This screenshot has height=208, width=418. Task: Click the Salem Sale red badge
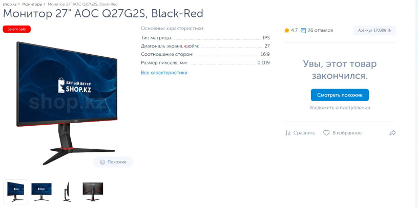(17, 29)
